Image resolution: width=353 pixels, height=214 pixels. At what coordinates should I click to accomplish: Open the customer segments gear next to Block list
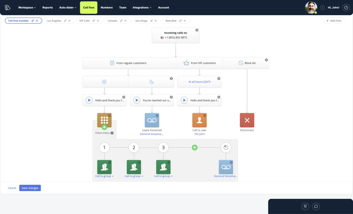[x=266, y=60]
